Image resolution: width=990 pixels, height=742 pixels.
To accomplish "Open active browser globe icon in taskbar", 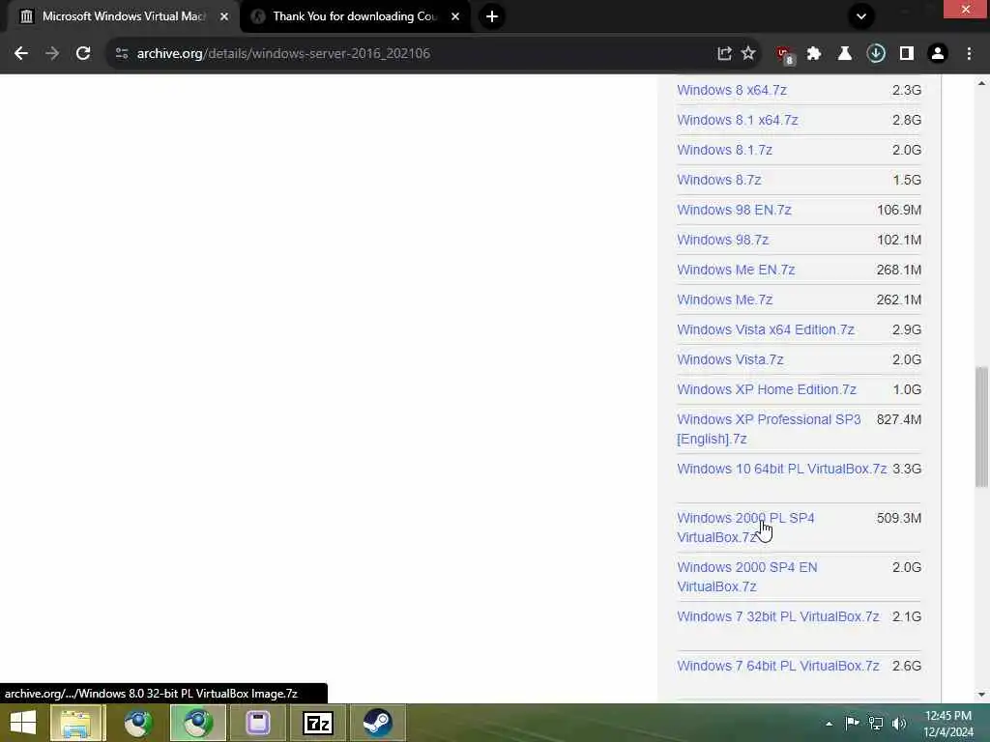I will point(197,723).
